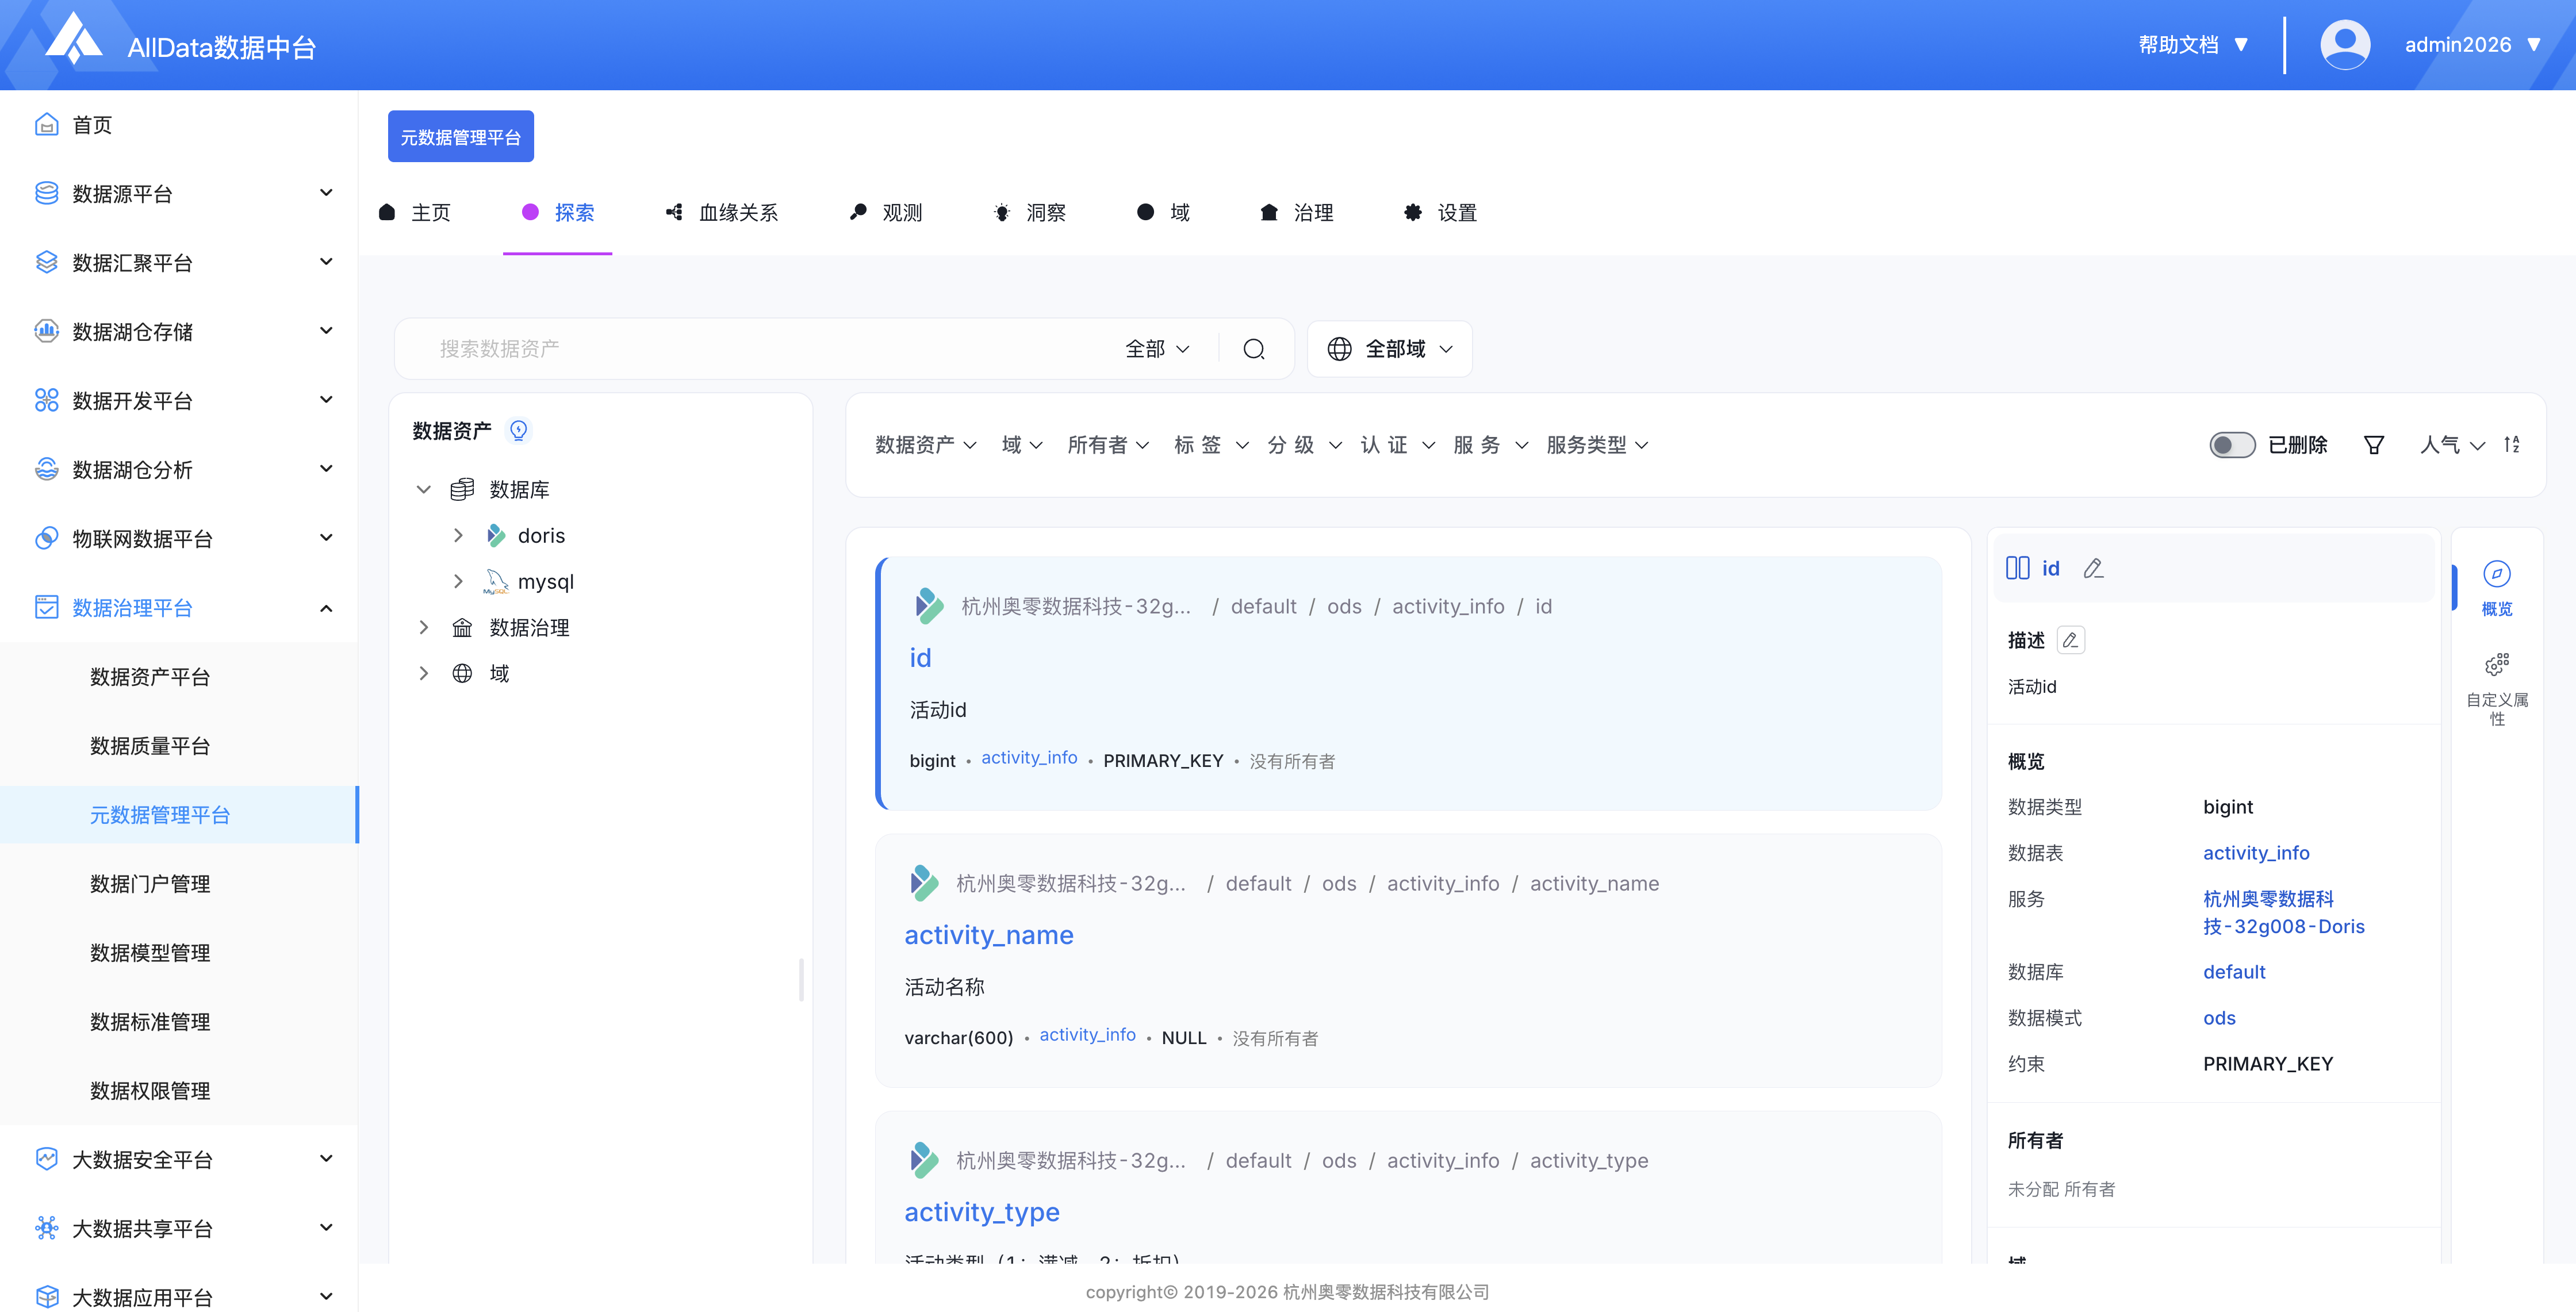Open the default database link

point(2234,972)
